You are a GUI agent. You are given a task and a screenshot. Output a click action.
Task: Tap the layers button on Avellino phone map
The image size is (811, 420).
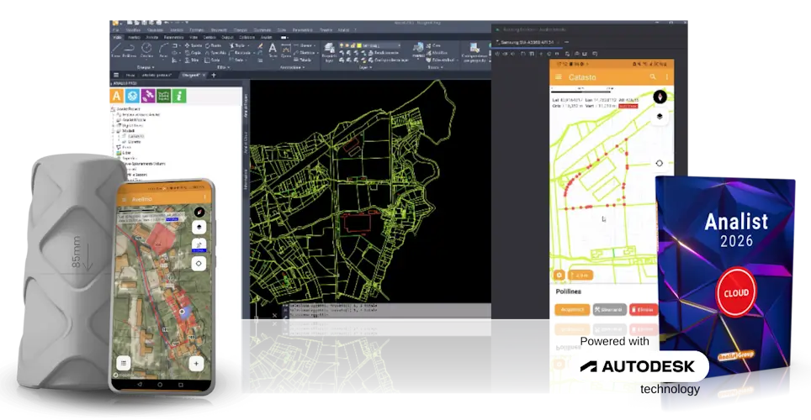coord(199,228)
